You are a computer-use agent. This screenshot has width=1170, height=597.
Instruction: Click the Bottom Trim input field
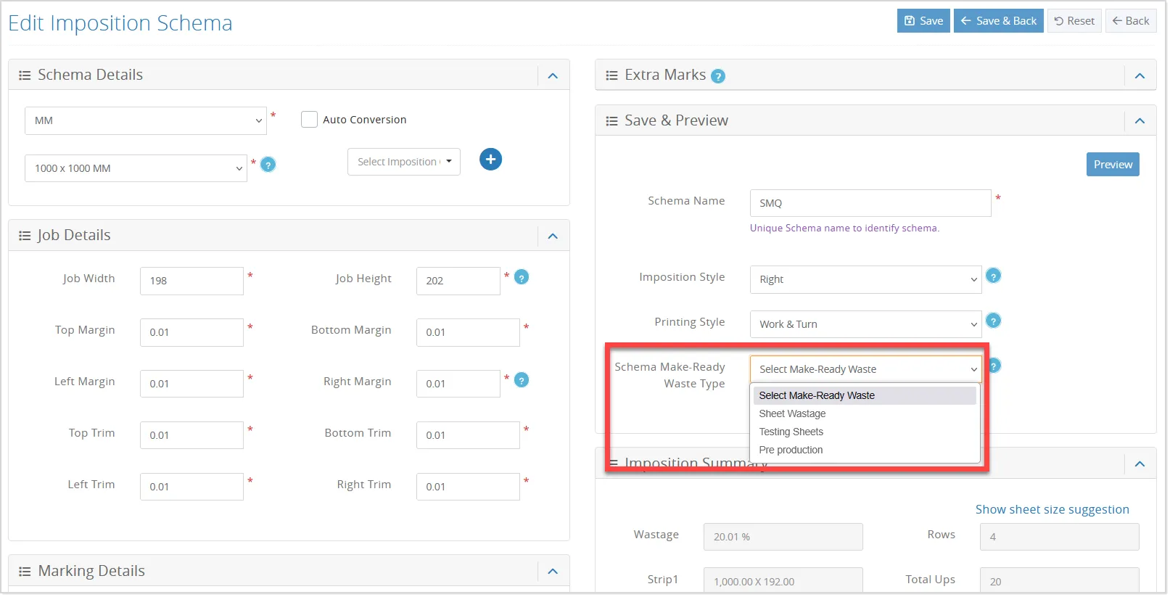click(468, 435)
